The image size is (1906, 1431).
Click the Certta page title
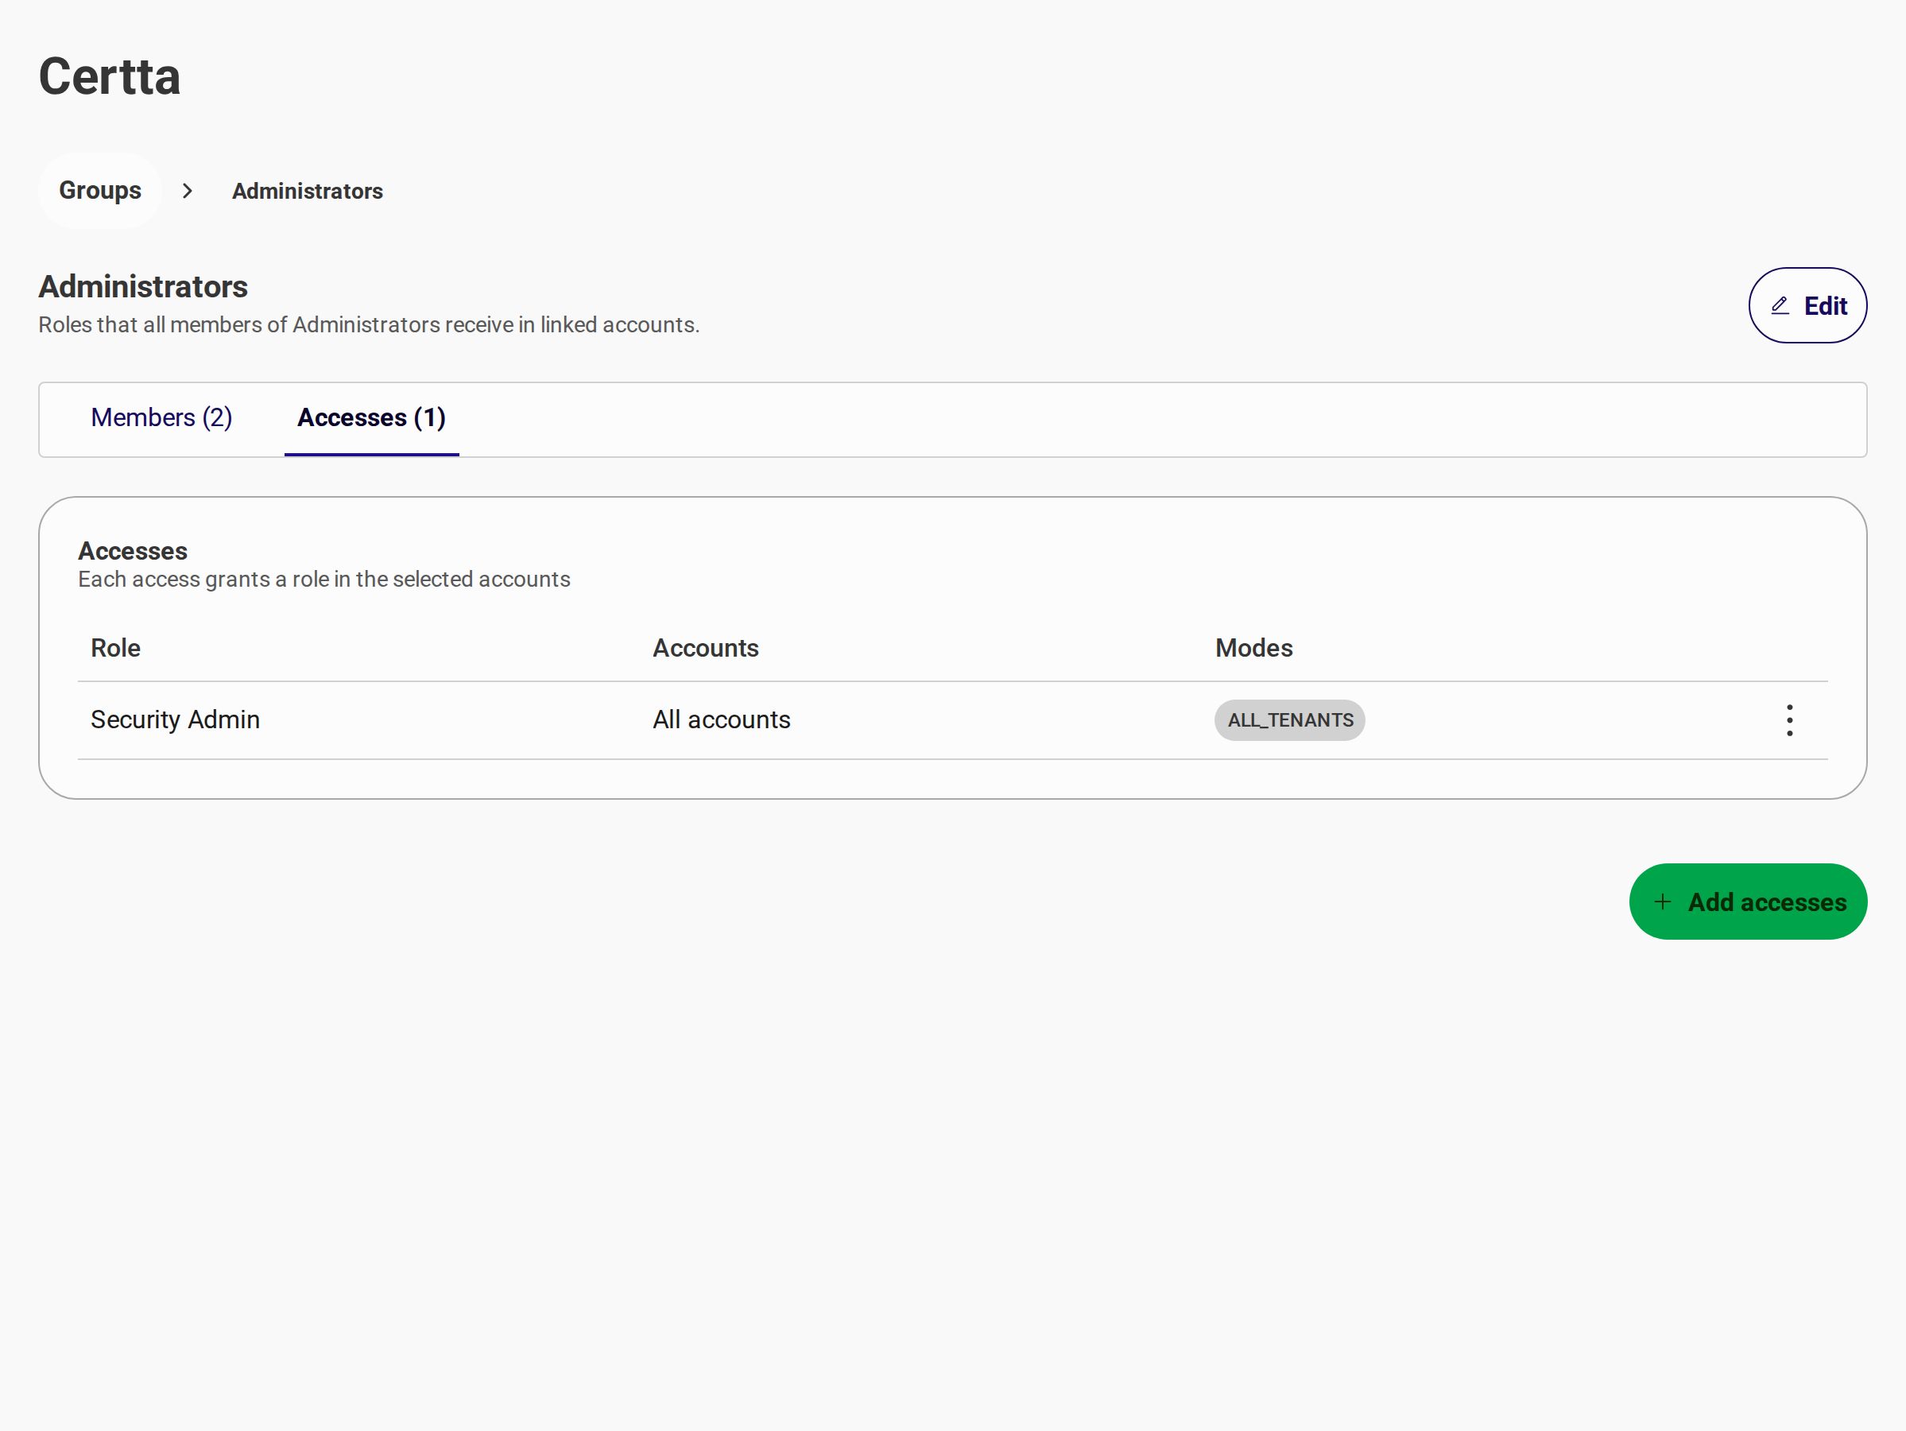110,77
